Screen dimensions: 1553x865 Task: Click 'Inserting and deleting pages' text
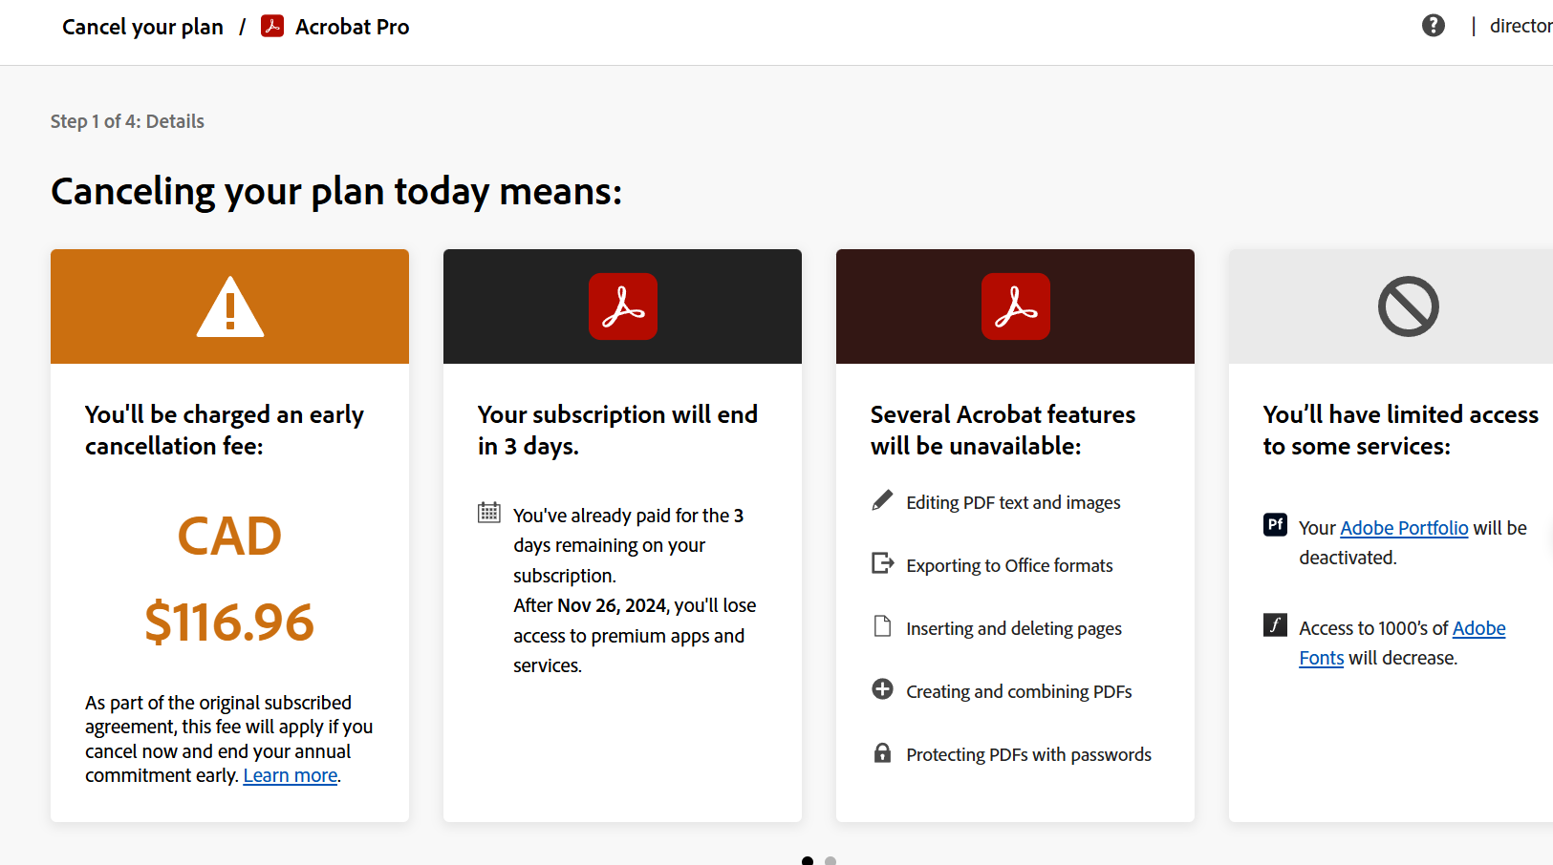pos(1014,628)
